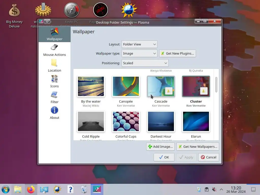Click the Ken Vermette author under Cluster
This screenshot has width=260, height=195.
[196, 106]
